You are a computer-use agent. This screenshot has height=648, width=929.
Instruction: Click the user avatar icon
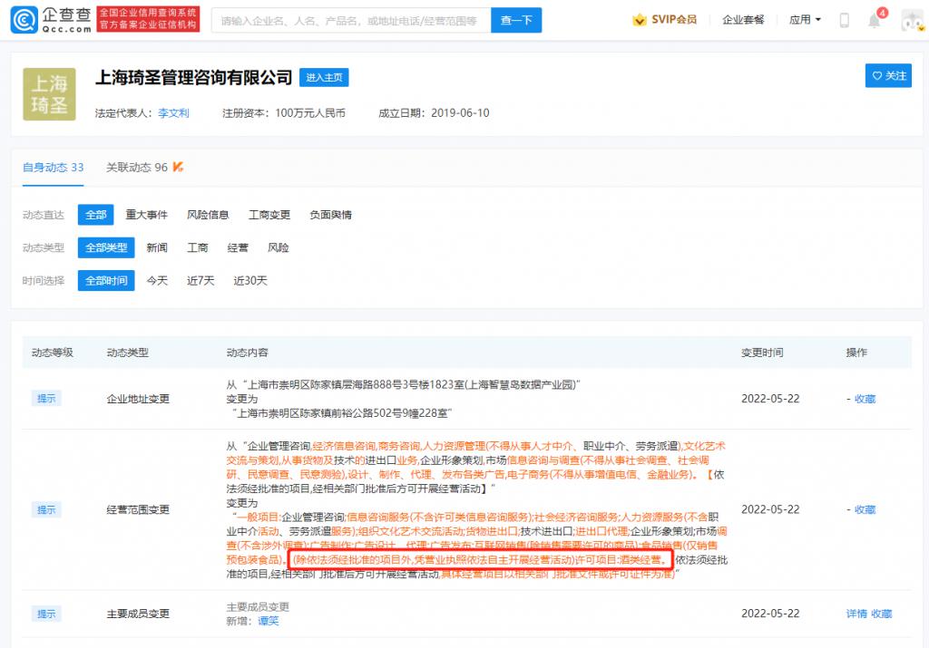pos(911,20)
